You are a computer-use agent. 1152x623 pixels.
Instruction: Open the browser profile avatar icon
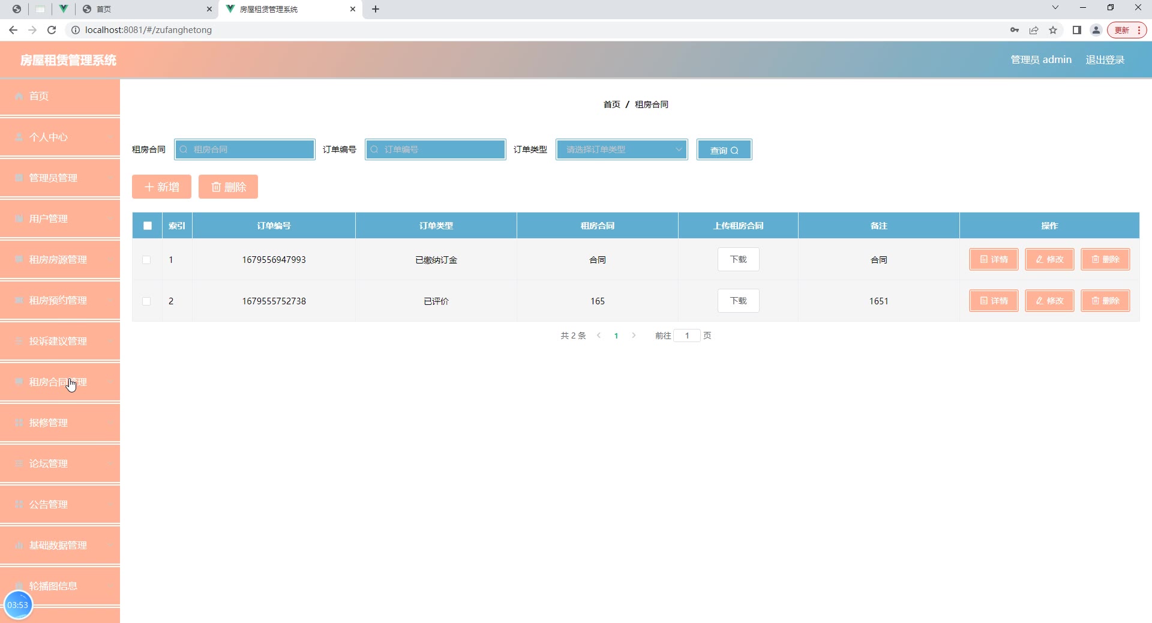tap(1096, 30)
